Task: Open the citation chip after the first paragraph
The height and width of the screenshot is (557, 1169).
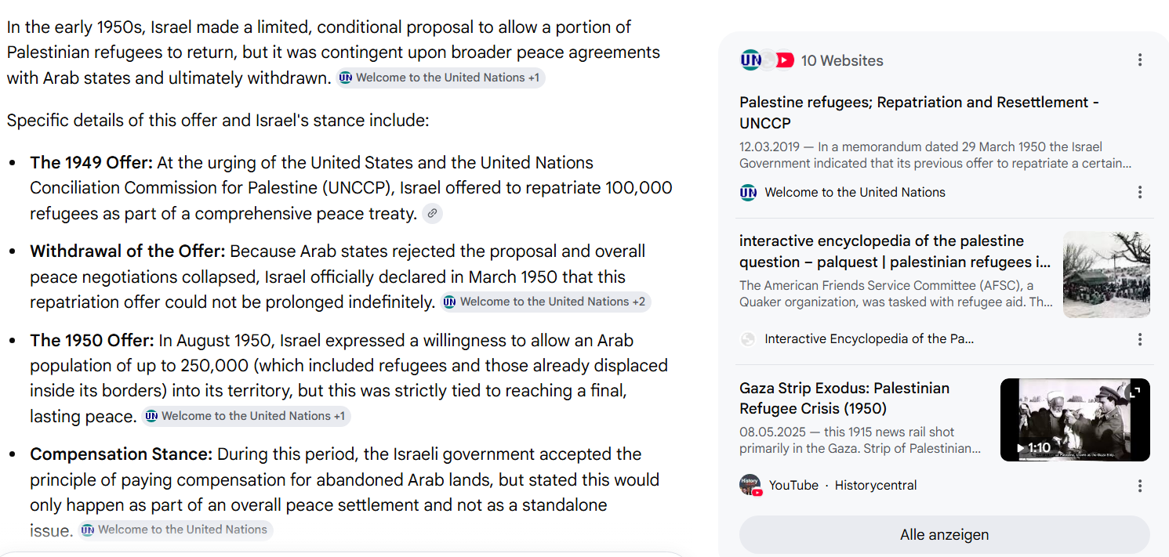Action: 441,78
